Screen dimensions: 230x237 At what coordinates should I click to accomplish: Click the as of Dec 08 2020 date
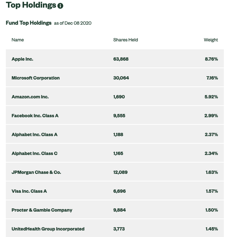(x=73, y=23)
